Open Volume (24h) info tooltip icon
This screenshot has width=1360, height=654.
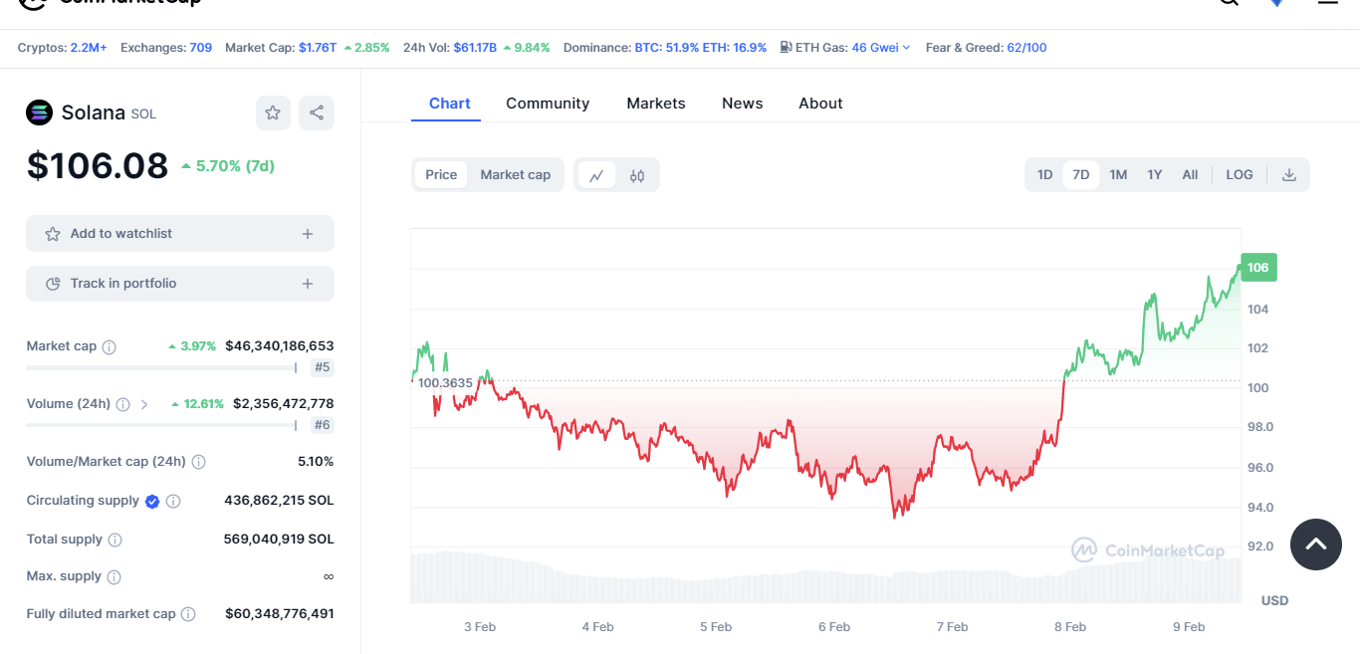pos(122,405)
